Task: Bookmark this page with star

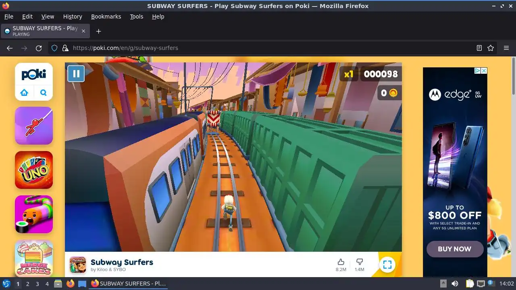Action: tap(491, 48)
